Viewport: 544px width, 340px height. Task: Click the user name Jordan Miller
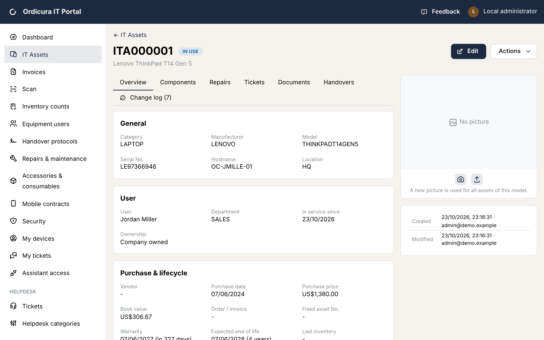pos(139,219)
